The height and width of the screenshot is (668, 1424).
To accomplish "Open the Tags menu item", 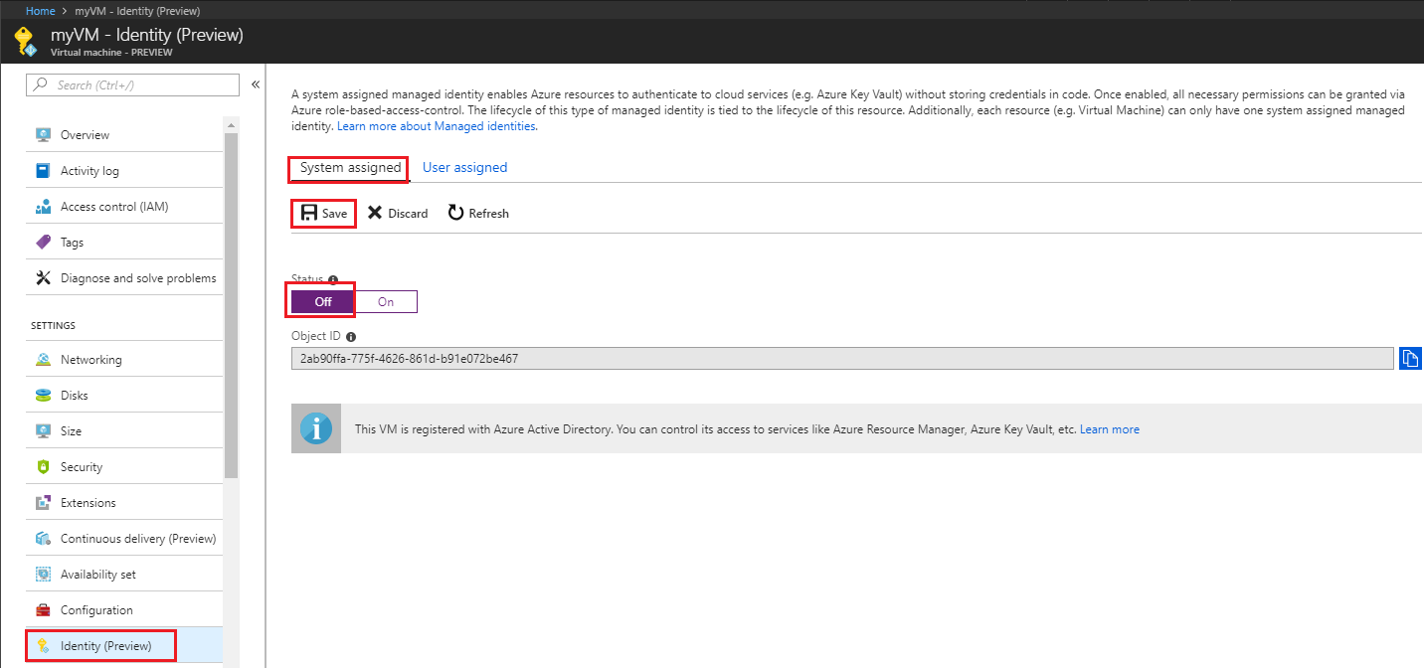I will [x=72, y=243].
